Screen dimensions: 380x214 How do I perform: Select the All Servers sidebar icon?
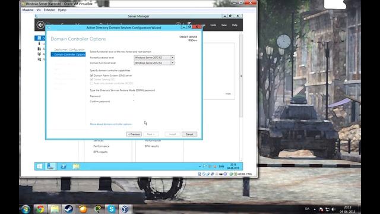39,49
